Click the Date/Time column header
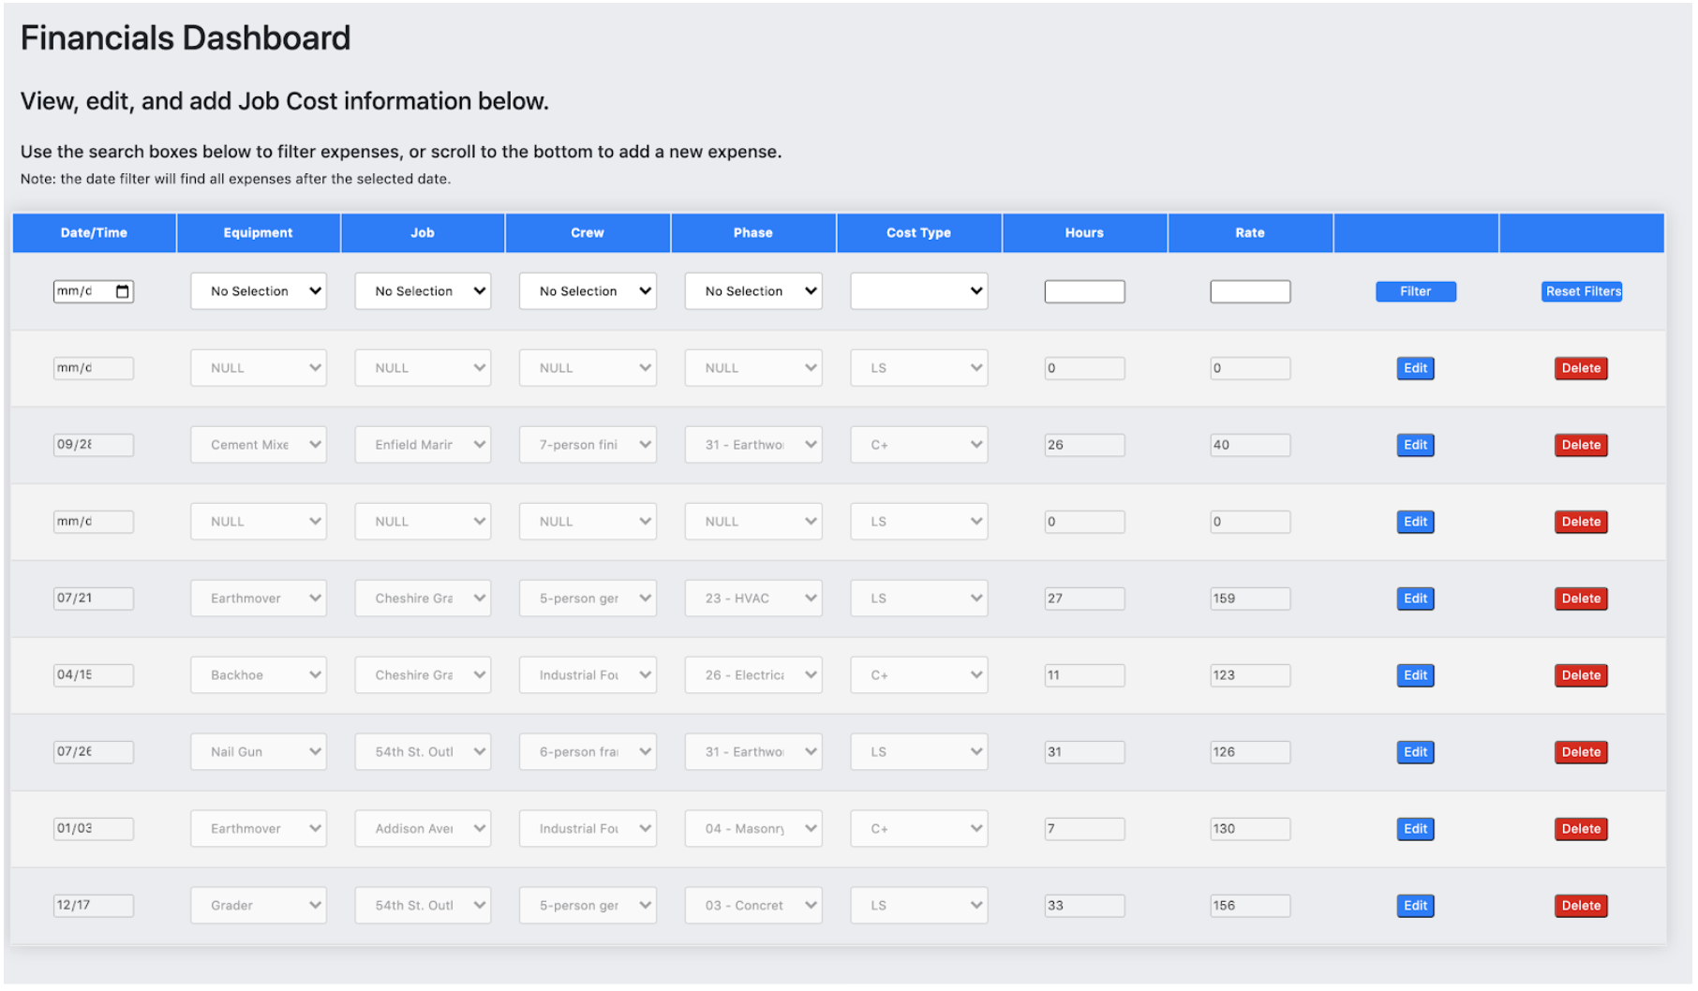Screen dimensions: 1698x991 (94, 232)
